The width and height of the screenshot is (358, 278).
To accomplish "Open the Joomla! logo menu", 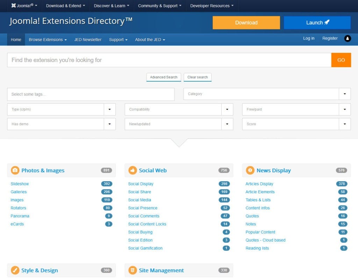I will pyautogui.click(x=24, y=6).
